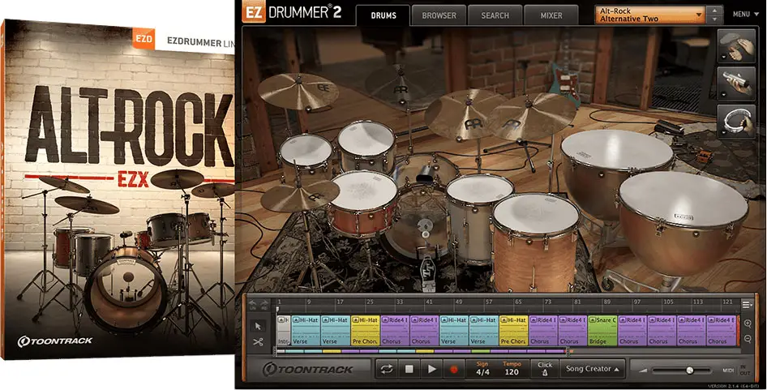Toggle the record button
Viewport: 767px width, 390px height.
click(x=453, y=369)
